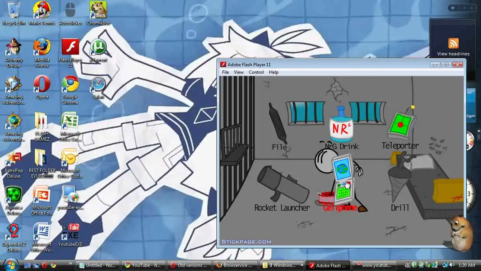Select the Microsoft Office PowerPoint shortcut
The image size is (481, 271).
(42, 200)
